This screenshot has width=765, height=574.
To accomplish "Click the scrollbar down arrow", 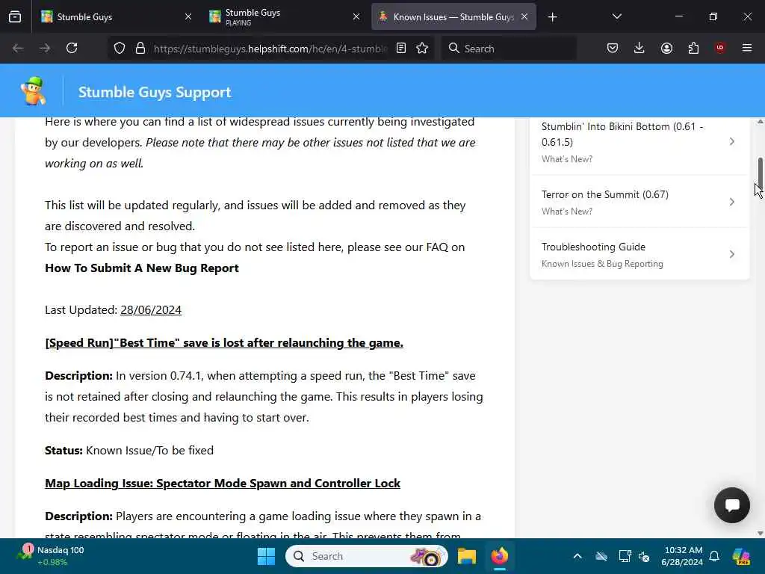I will pyautogui.click(x=760, y=534).
